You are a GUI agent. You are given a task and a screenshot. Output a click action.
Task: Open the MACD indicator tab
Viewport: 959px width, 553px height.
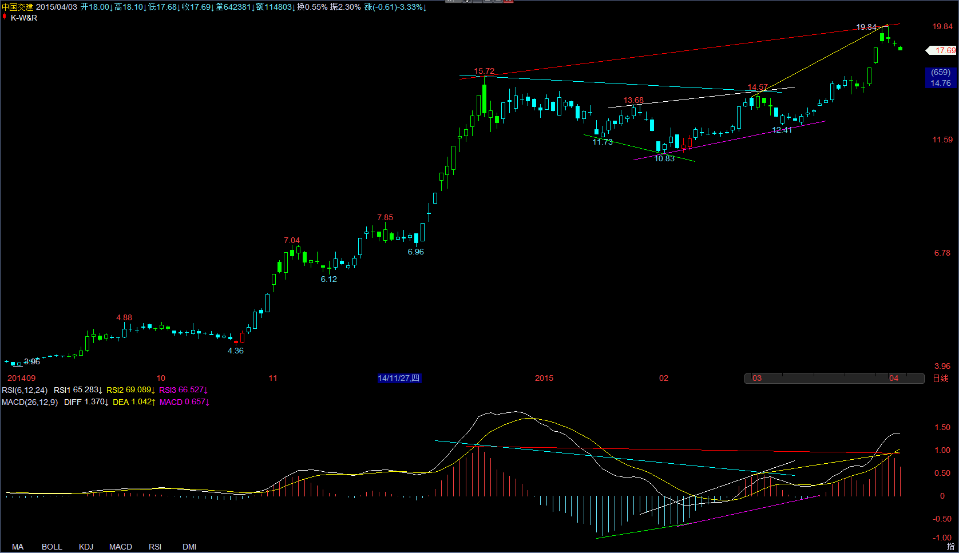point(121,547)
